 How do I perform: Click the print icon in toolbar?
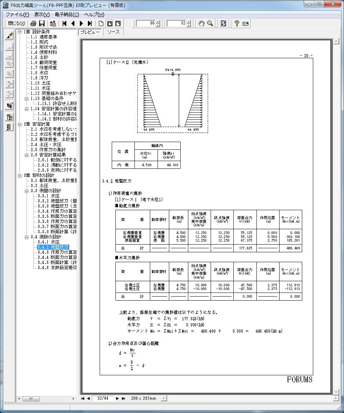pos(33,23)
